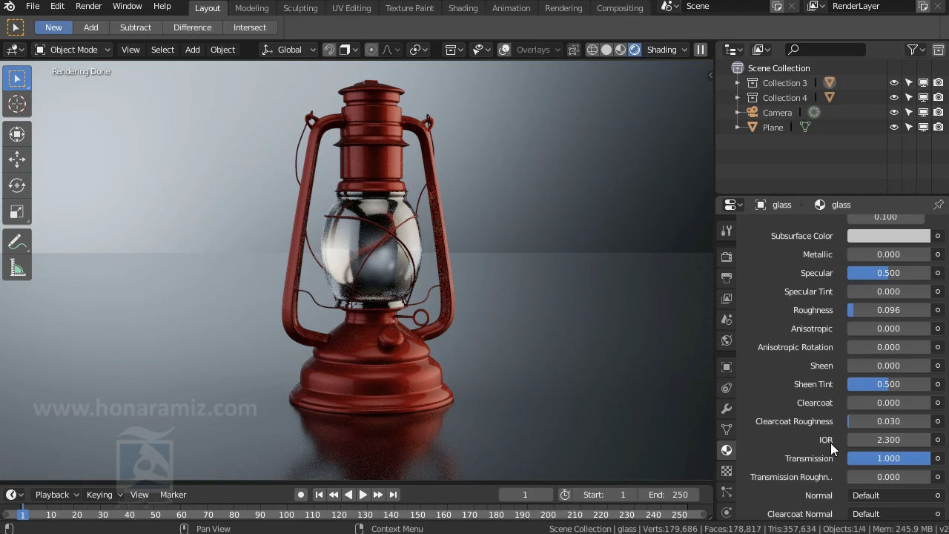Open the Scene properties tab
This screenshot has height=534, width=949.
pos(727,320)
